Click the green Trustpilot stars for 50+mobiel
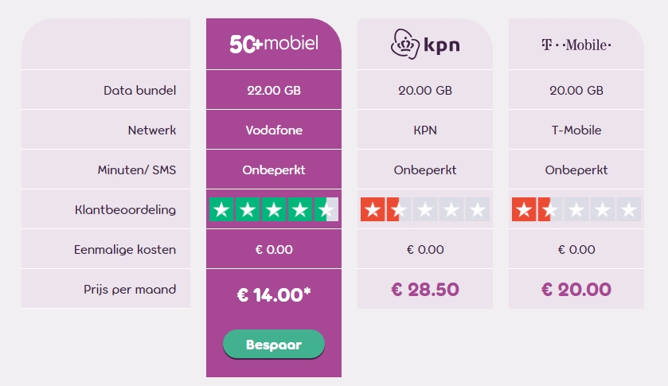Screen dimensions: 668x386 (x=274, y=209)
